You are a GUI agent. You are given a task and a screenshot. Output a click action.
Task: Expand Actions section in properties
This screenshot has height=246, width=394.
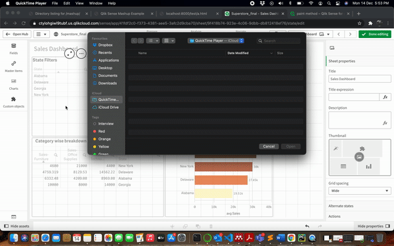[334, 216]
